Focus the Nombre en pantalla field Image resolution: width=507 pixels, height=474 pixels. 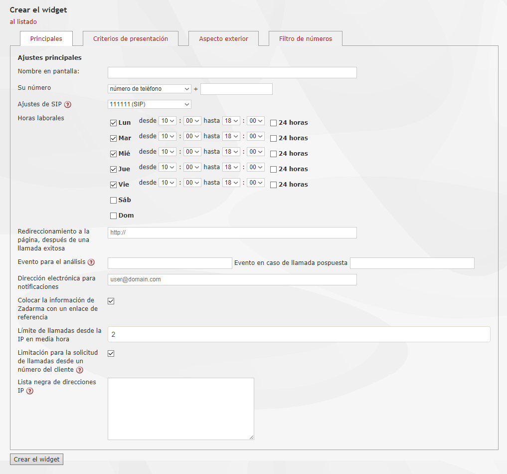[x=232, y=72]
